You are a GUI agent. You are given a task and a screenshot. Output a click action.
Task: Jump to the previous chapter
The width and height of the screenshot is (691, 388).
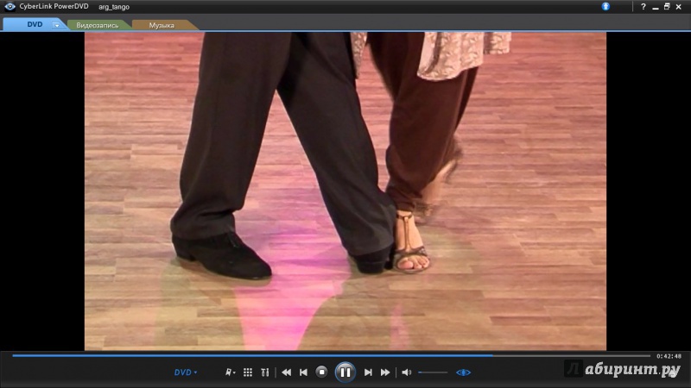(304, 372)
